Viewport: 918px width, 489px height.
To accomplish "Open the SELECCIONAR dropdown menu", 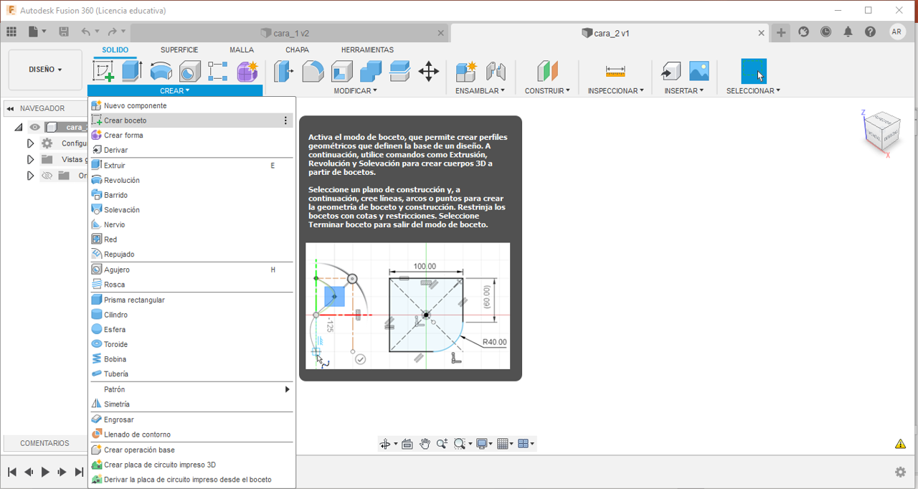I will click(753, 91).
